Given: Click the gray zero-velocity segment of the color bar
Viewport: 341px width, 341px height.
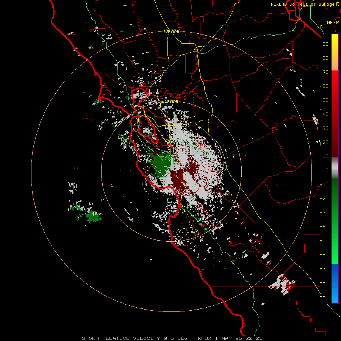Looking at the screenshot, I should coord(335,168).
